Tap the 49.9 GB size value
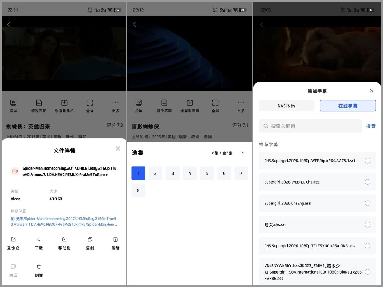383x287 pixels. pyautogui.click(x=56, y=199)
